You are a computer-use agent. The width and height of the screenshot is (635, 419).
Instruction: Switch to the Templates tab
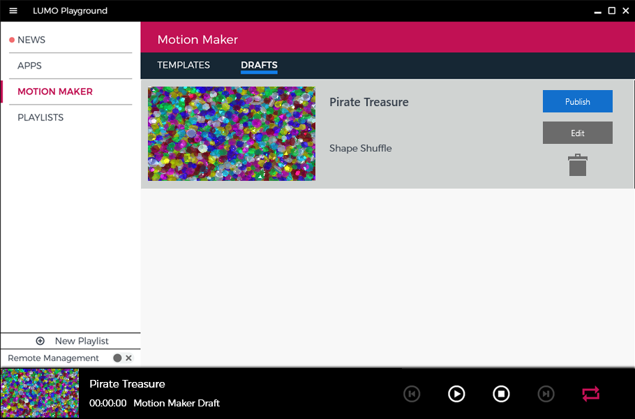click(x=184, y=65)
